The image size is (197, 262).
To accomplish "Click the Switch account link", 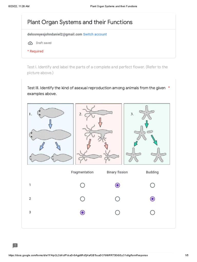I will tap(95, 34).
